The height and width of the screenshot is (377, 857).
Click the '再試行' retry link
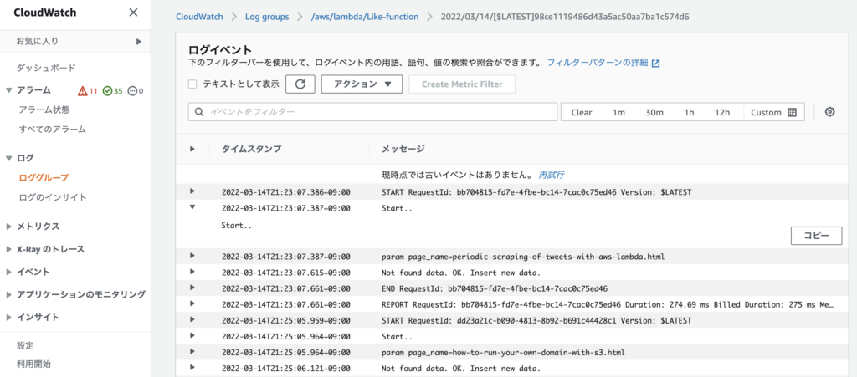click(552, 175)
